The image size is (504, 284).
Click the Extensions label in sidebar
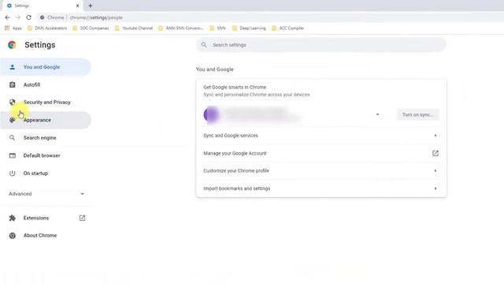click(36, 218)
